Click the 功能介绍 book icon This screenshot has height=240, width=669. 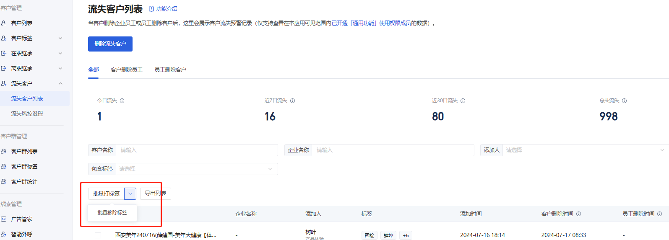151,9
